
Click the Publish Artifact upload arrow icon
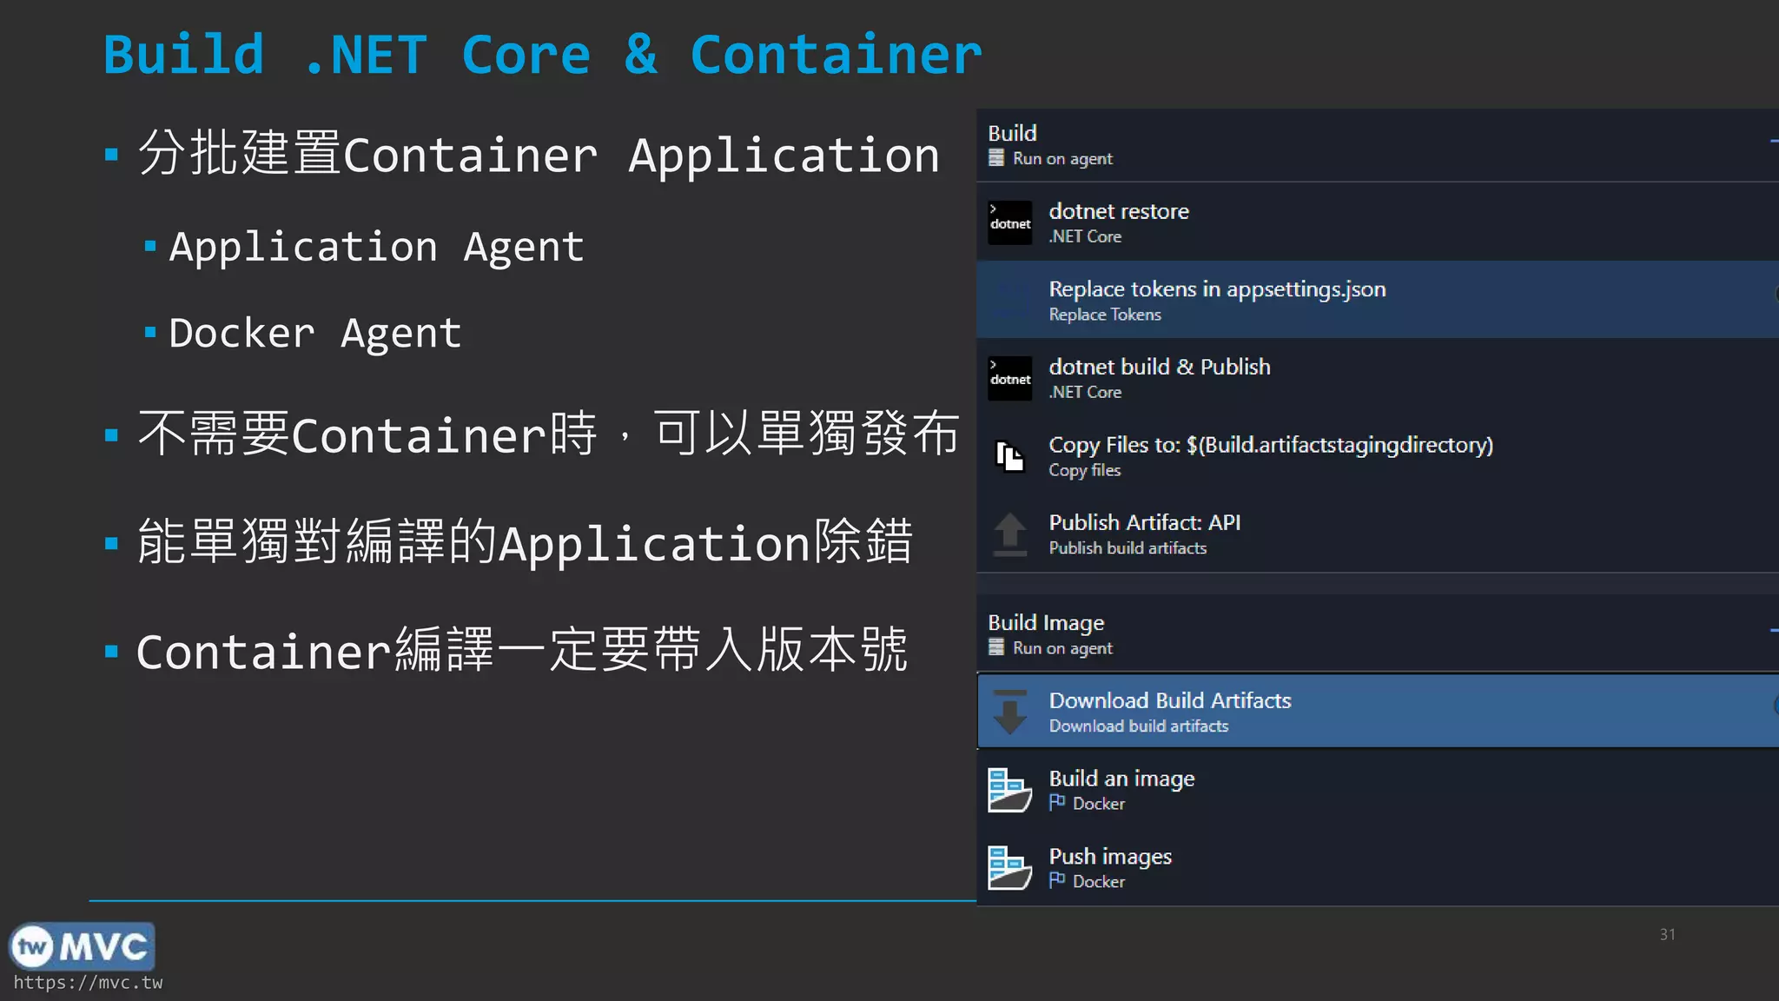[1010, 534]
